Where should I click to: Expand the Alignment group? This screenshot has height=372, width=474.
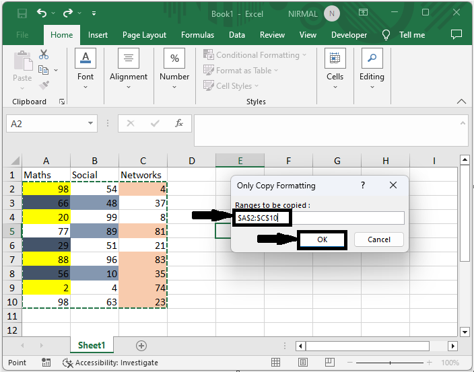[129, 69]
